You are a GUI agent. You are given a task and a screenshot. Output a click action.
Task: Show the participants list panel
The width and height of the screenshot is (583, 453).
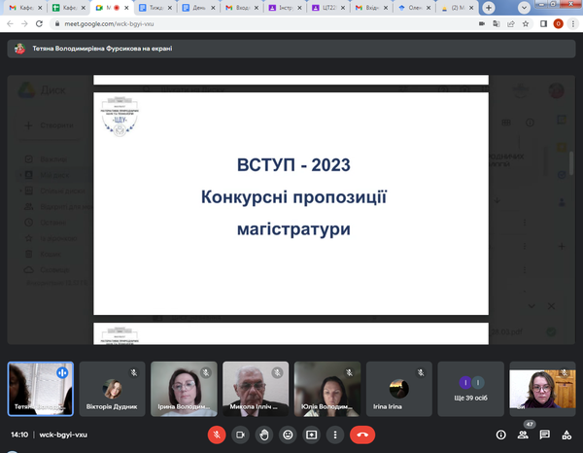point(523,436)
